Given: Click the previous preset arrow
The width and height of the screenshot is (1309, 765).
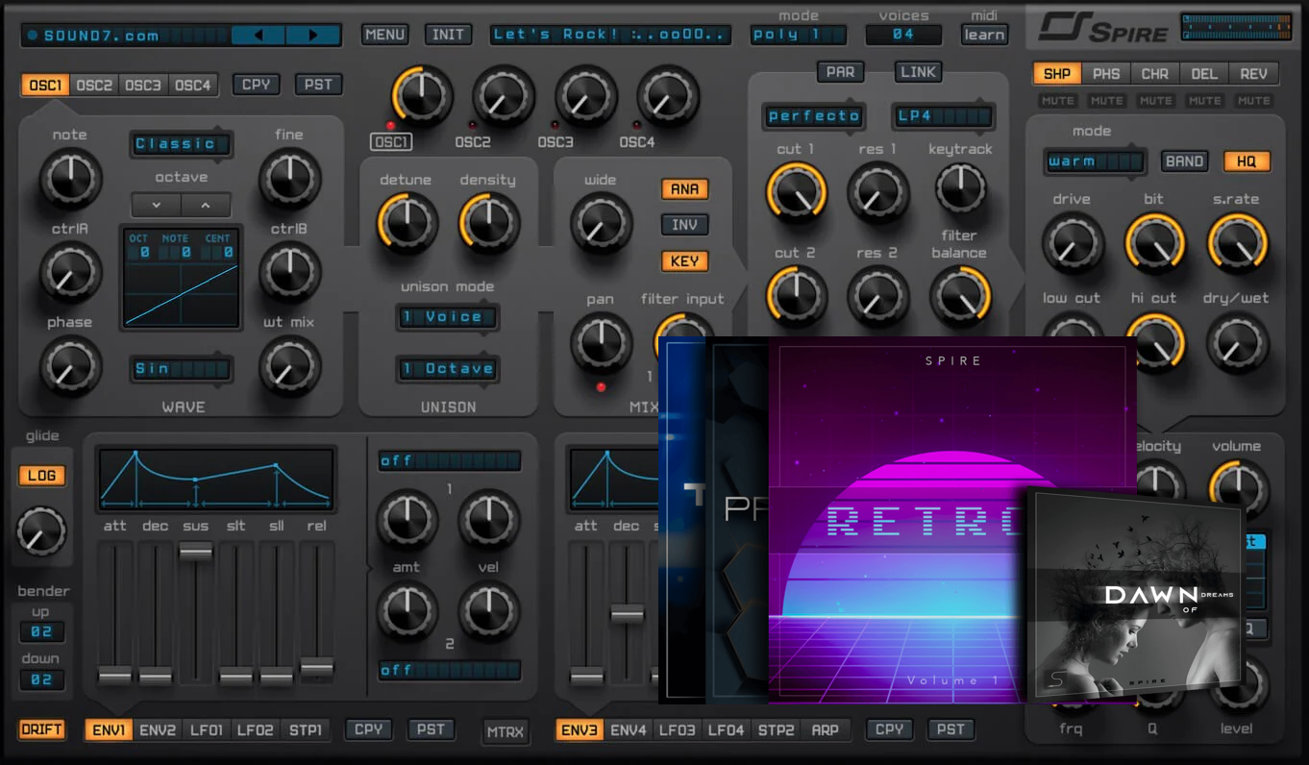Looking at the screenshot, I should [x=259, y=36].
